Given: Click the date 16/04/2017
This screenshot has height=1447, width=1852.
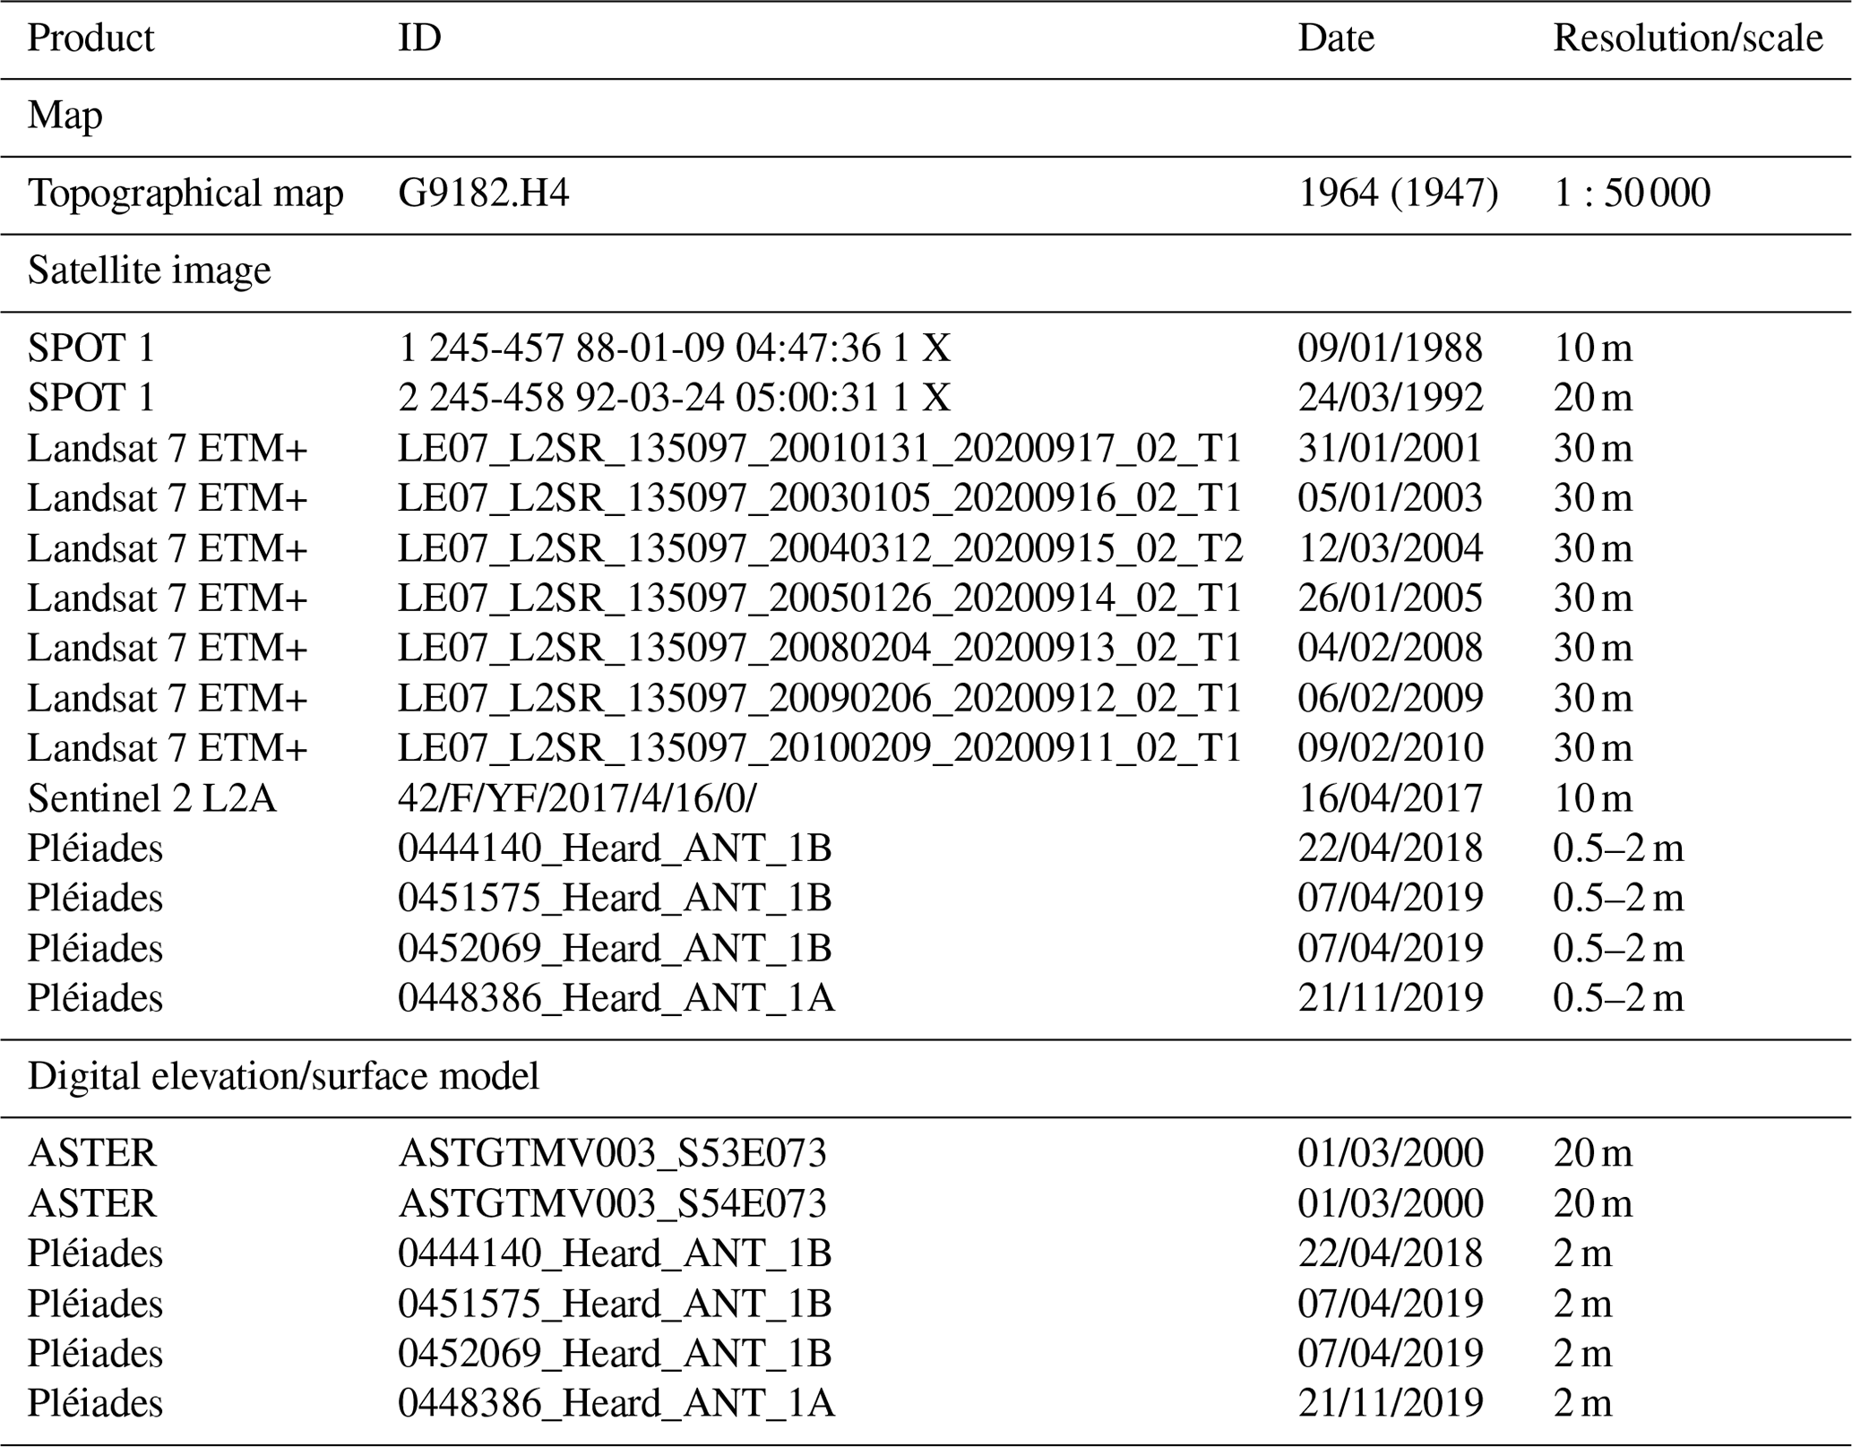Looking at the screenshot, I should pos(1390,798).
